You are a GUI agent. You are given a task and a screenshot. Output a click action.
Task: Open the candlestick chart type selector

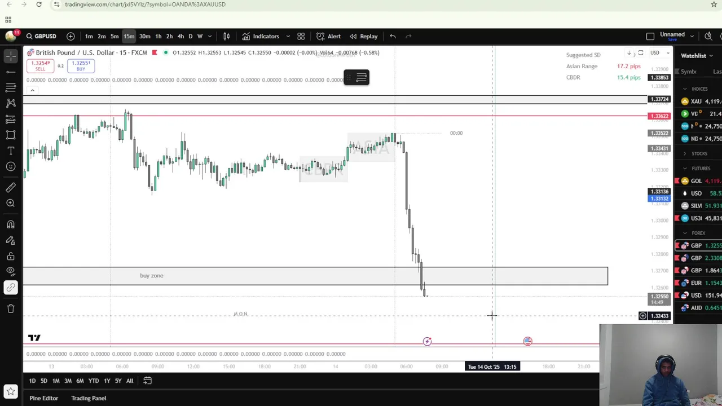(x=226, y=36)
